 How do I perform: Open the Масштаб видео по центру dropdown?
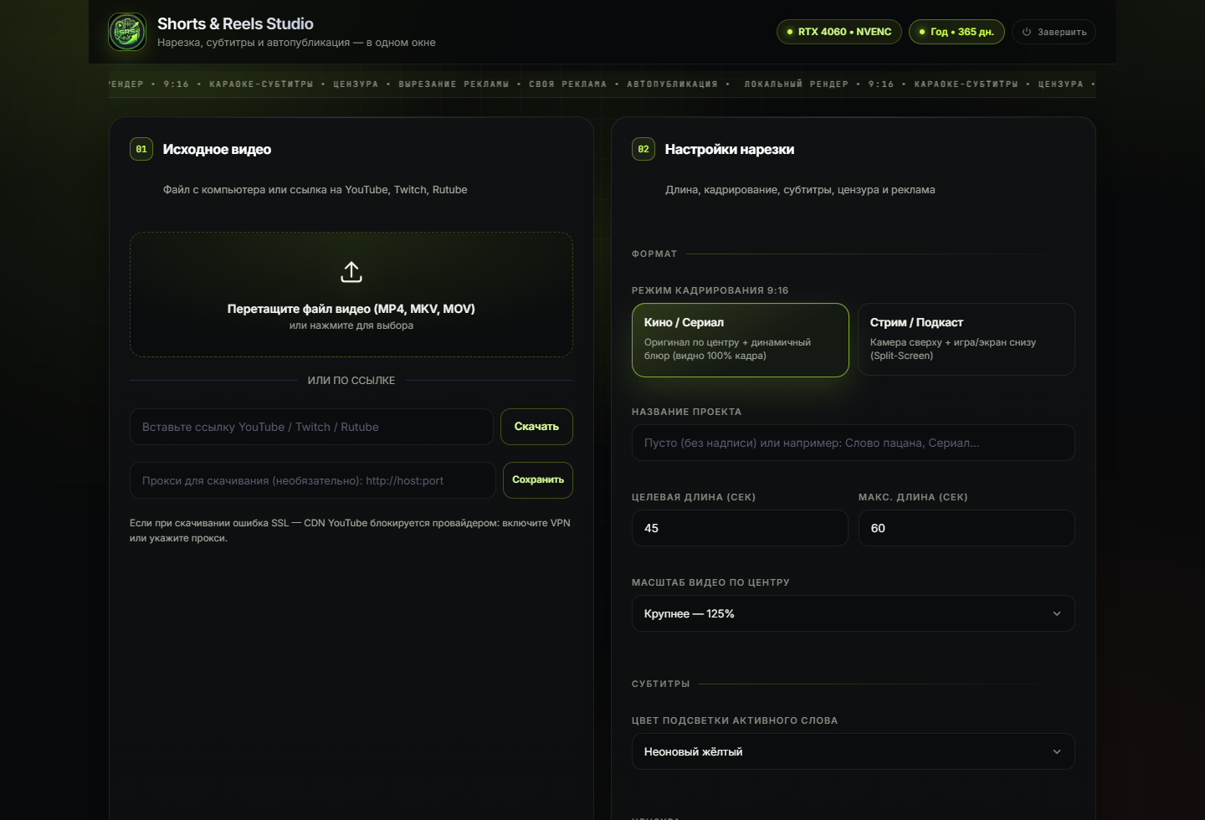click(x=854, y=613)
